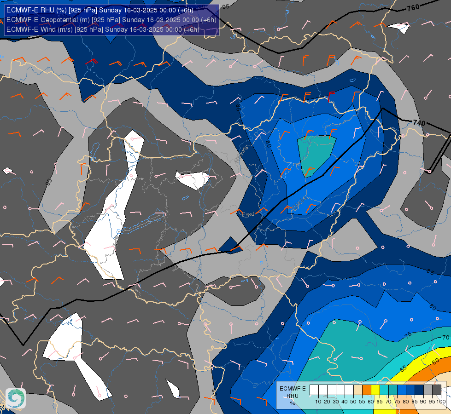This screenshot has height=414, width=451.
Task: Pick the yellow 60–65 legend swatch
Action: pyautogui.click(x=375, y=390)
